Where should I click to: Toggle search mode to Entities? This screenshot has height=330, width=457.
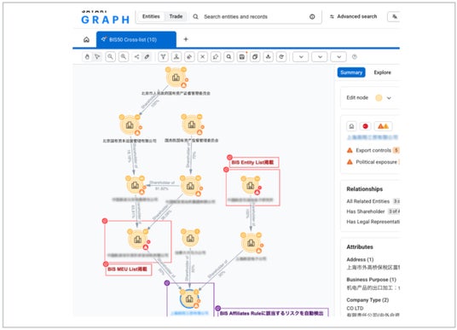tap(151, 16)
